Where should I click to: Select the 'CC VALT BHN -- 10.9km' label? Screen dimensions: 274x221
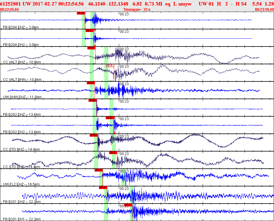pos(22,80)
